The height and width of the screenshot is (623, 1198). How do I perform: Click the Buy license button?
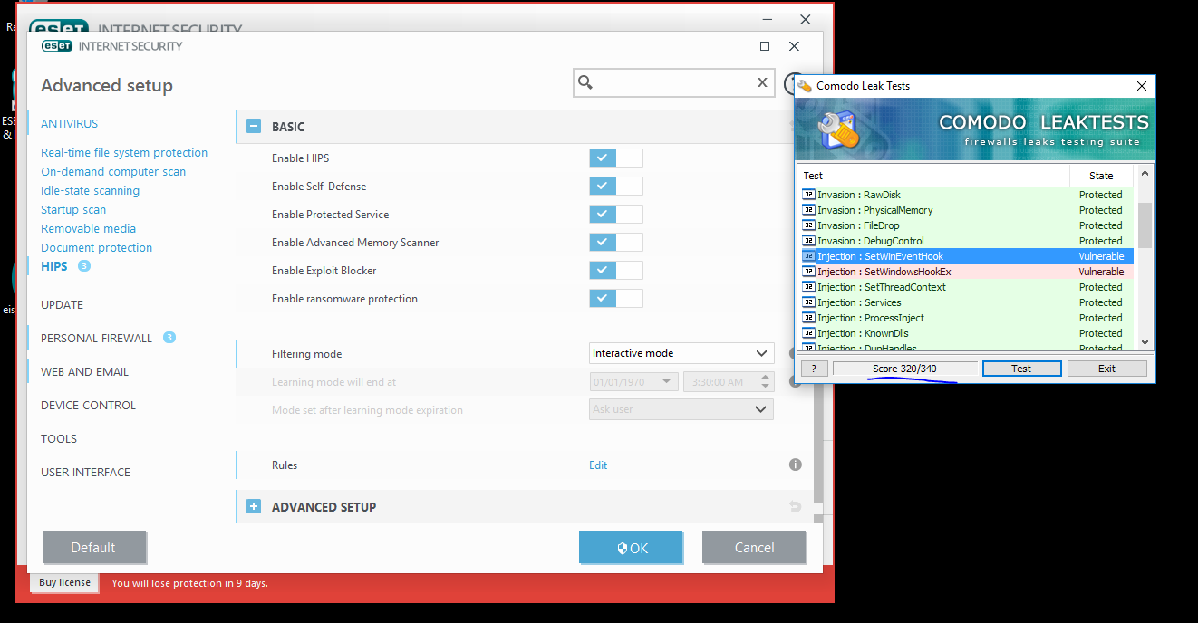coord(65,582)
